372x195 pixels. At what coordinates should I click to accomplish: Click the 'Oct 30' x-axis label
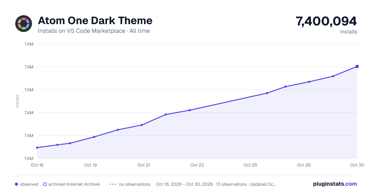[x=357, y=165]
